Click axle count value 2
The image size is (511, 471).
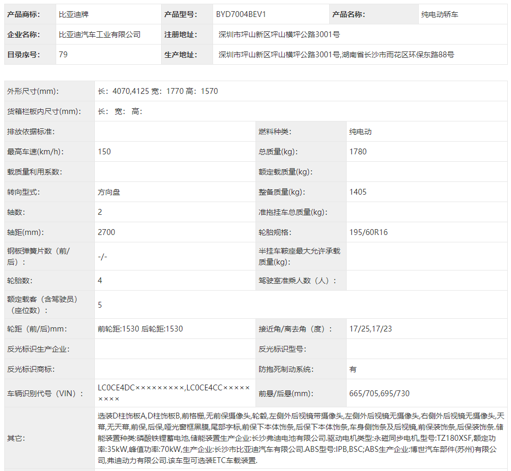(x=100, y=212)
